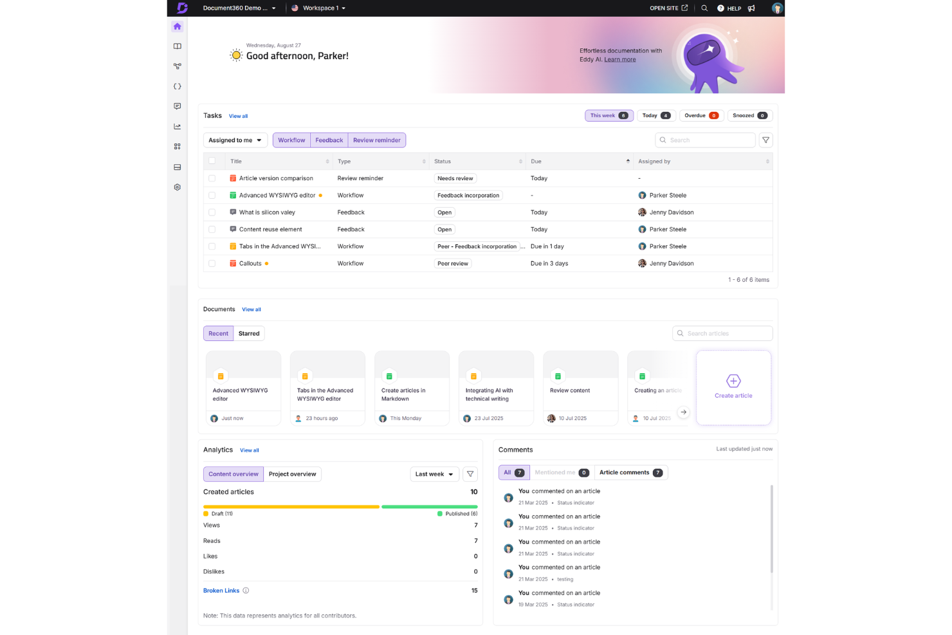Open sidebar Settings gear icon

177,187
